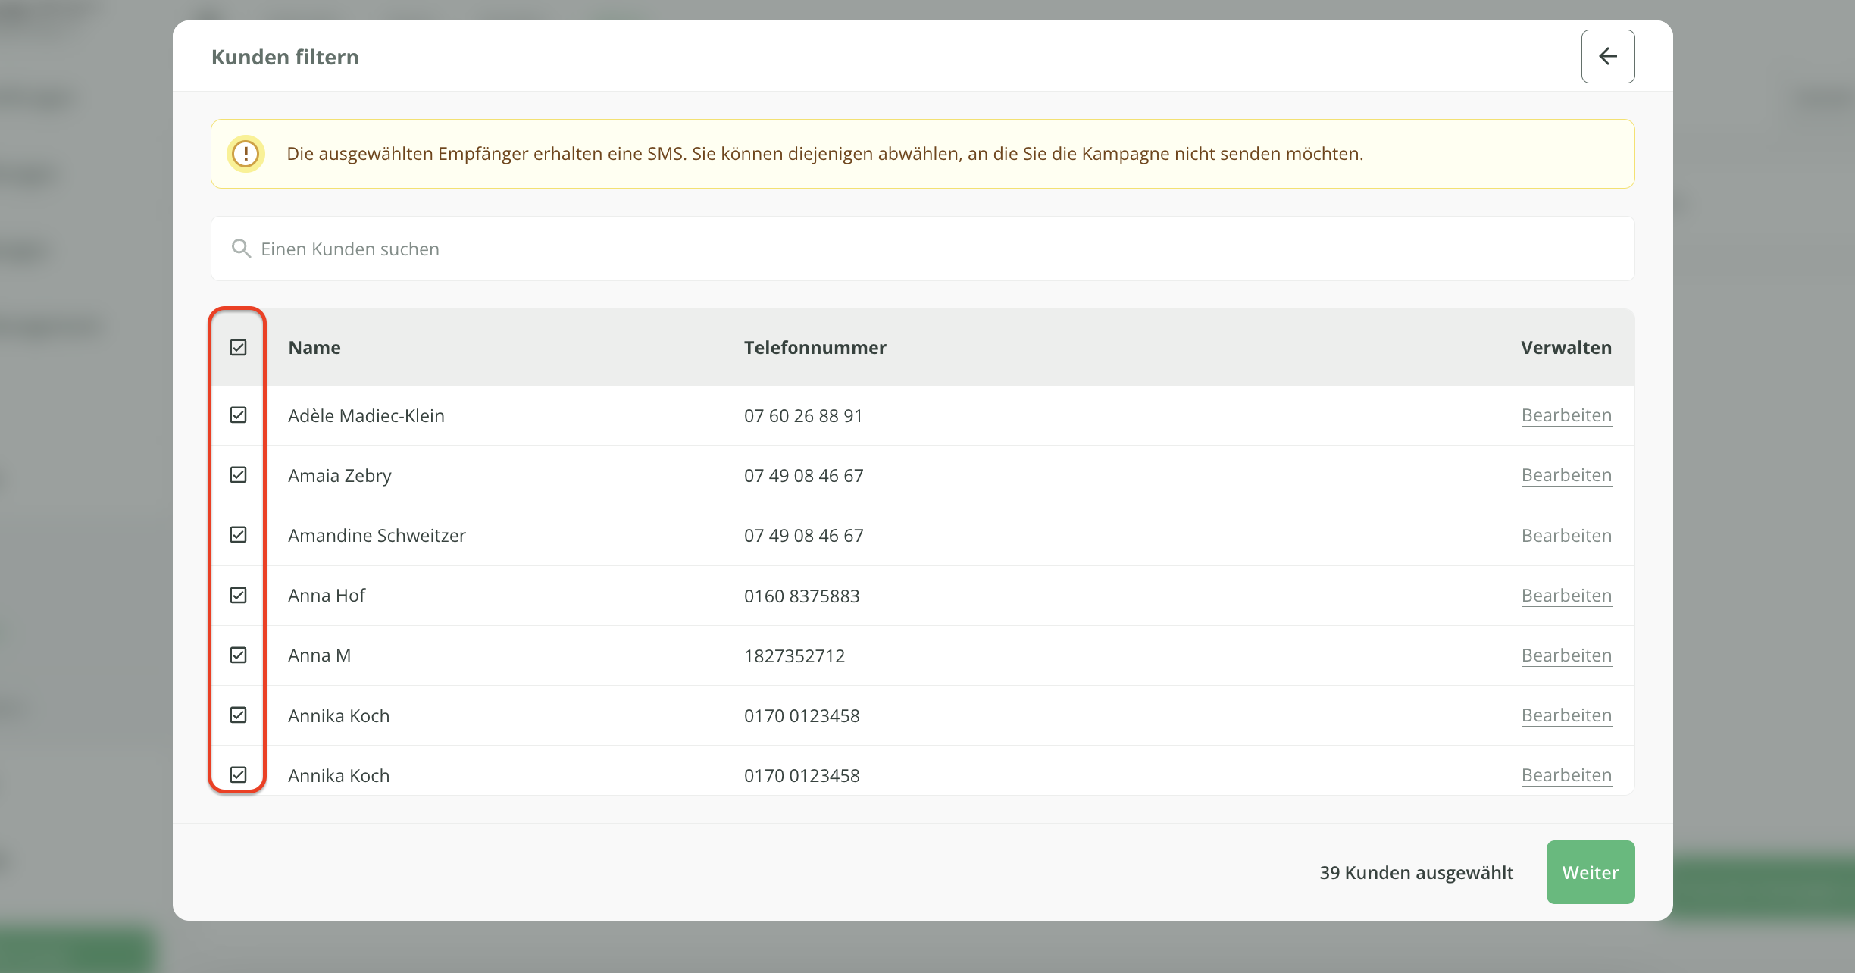This screenshot has width=1855, height=973.
Task: Click Bearbeiten link for Amaia Zebry
Action: click(1566, 475)
